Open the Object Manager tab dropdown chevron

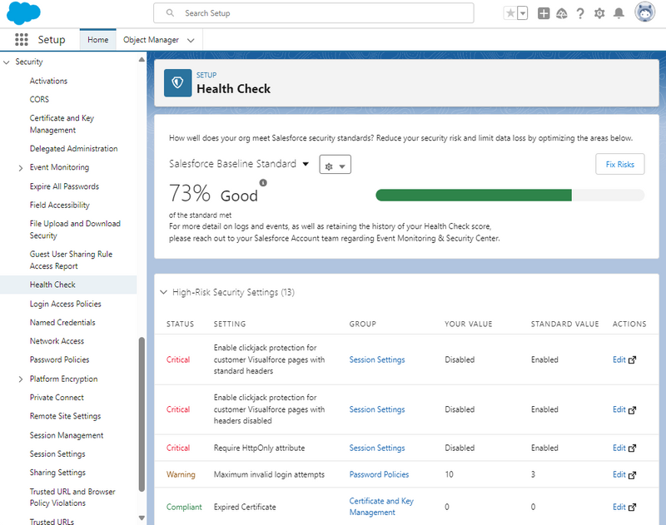click(191, 40)
